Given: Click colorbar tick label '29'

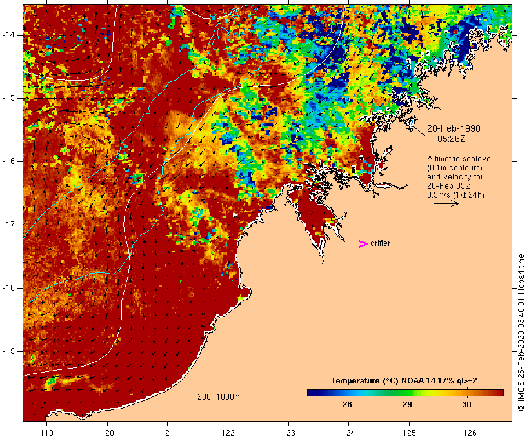Looking at the screenshot, I should click(x=407, y=405).
